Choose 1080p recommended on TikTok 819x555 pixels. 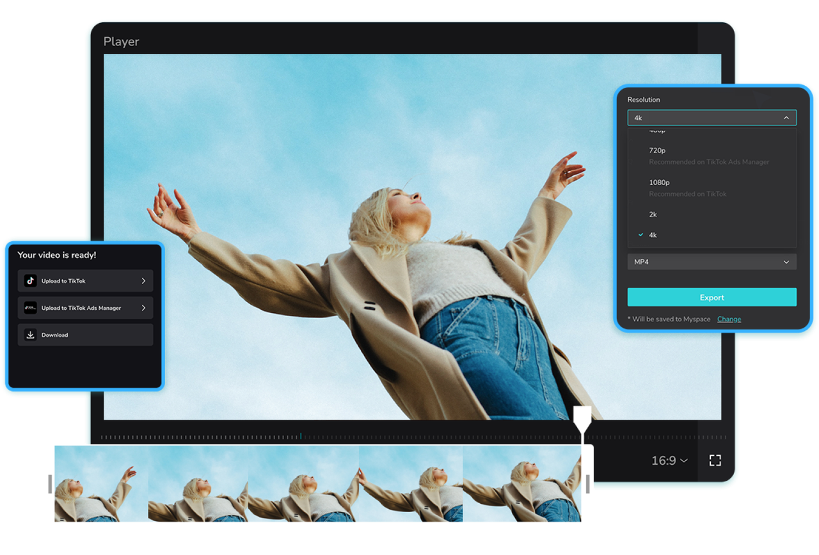[x=660, y=182]
